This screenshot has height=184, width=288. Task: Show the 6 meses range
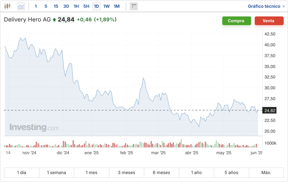click(161, 172)
